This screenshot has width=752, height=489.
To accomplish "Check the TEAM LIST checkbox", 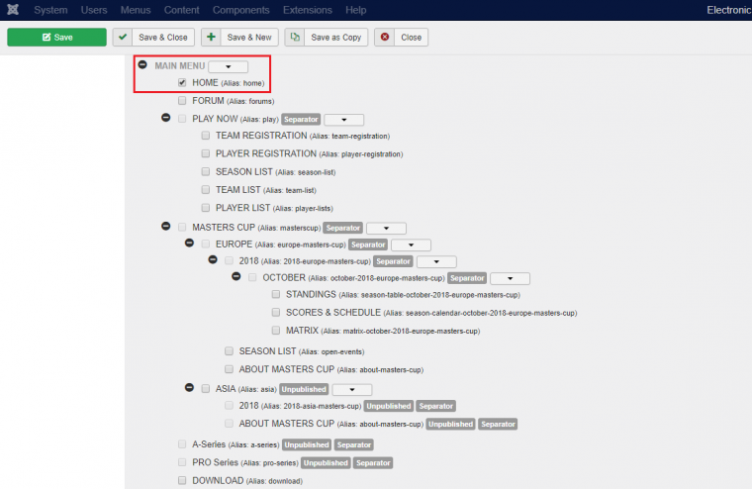I will pos(206,190).
